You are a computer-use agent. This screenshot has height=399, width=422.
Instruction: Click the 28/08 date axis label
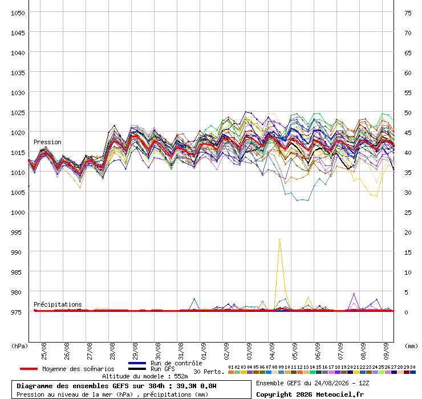pos(112,351)
